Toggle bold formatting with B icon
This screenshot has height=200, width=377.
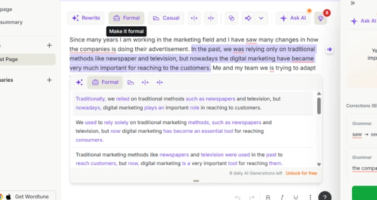click(268, 197)
